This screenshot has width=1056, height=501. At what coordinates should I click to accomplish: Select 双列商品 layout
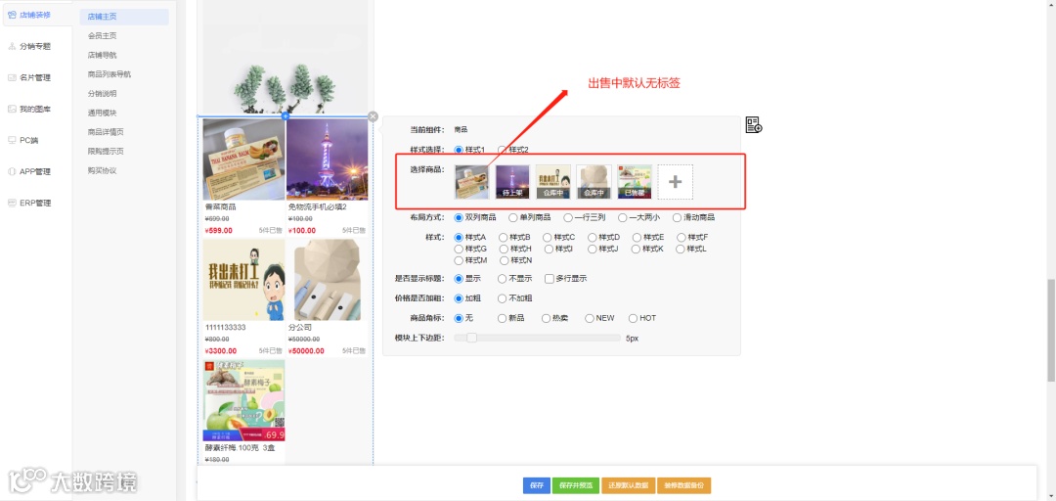point(460,218)
